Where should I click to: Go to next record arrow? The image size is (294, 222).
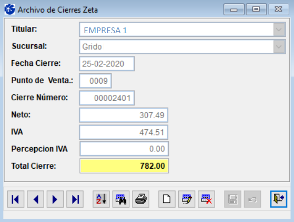click(x=55, y=199)
